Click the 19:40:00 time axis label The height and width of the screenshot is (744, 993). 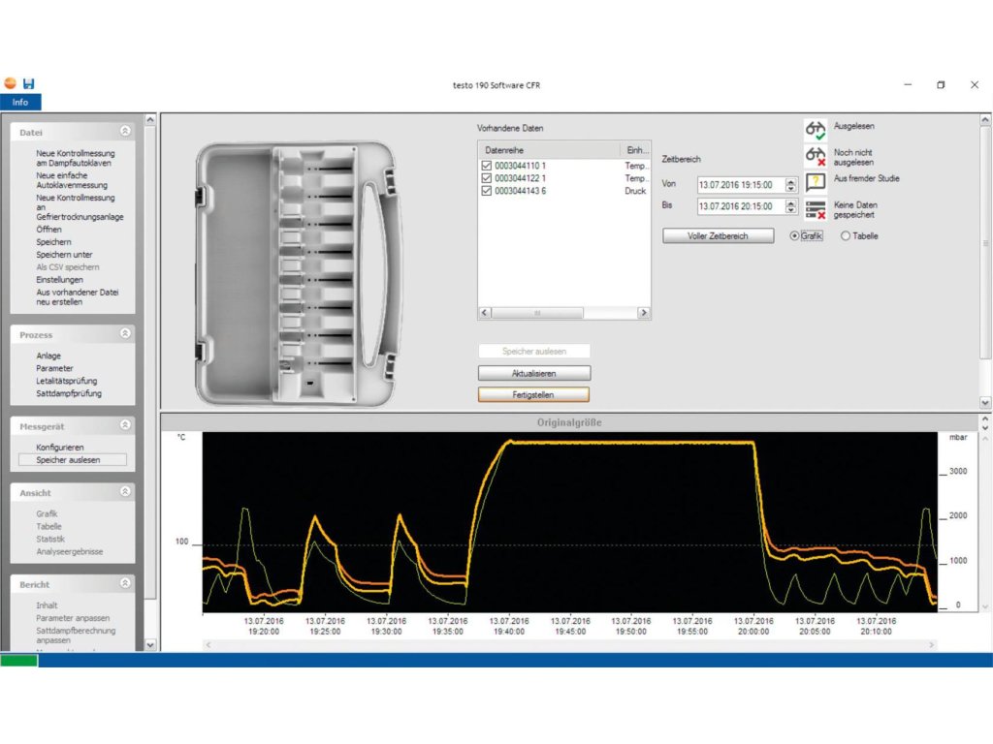click(x=508, y=626)
